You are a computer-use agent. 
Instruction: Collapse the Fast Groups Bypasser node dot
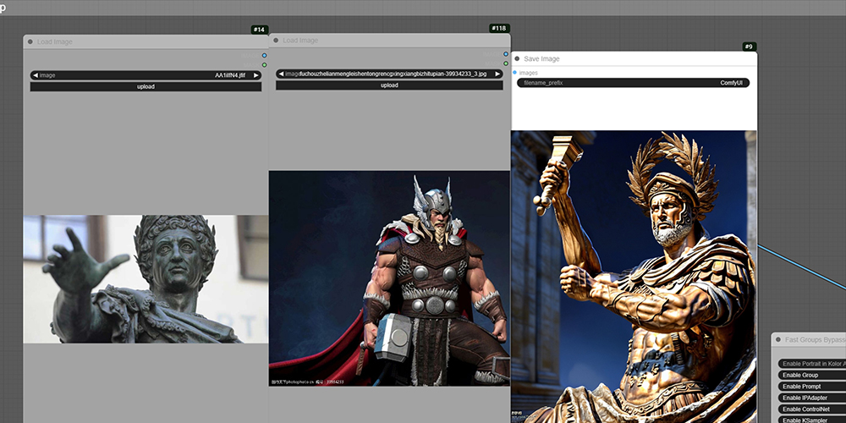pyautogui.click(x=778, y=340)
